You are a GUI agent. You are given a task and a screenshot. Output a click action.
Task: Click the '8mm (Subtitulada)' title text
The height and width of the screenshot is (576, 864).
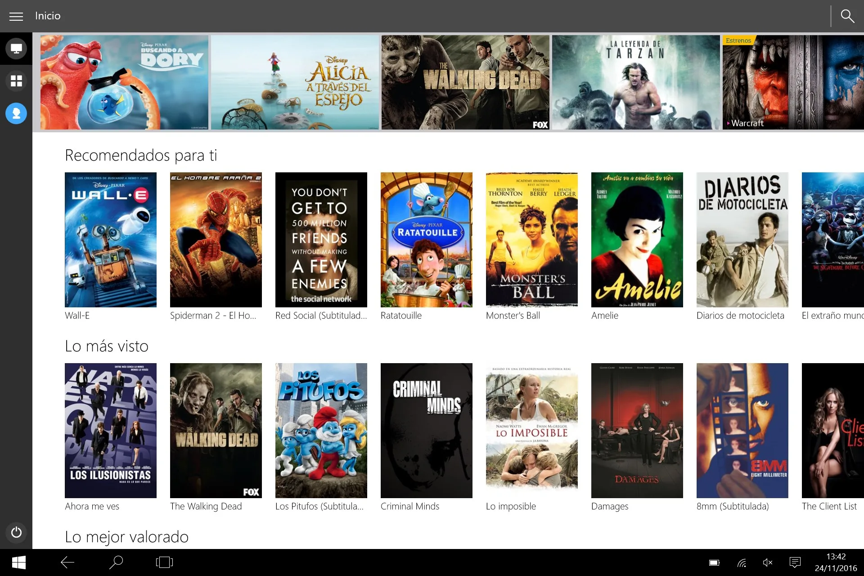tap(733, 506)
